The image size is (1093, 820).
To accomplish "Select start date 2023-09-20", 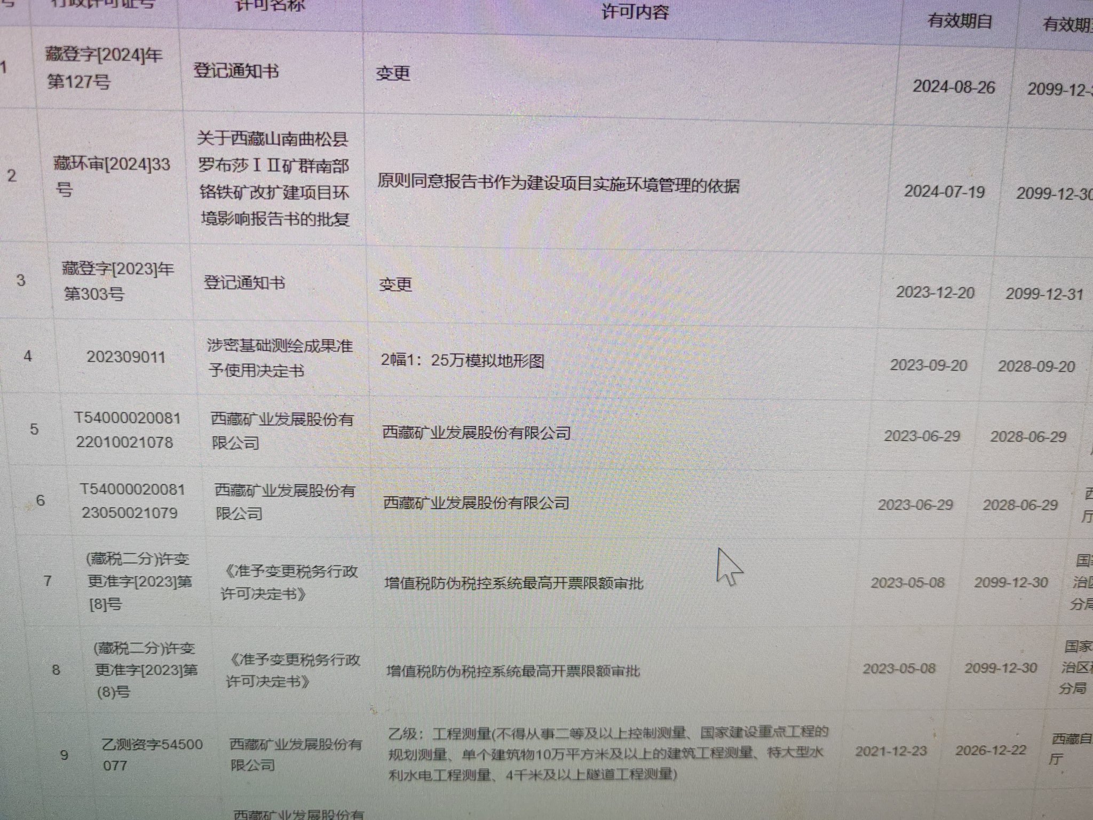I will pyautogui.click(x=928, y=365).
